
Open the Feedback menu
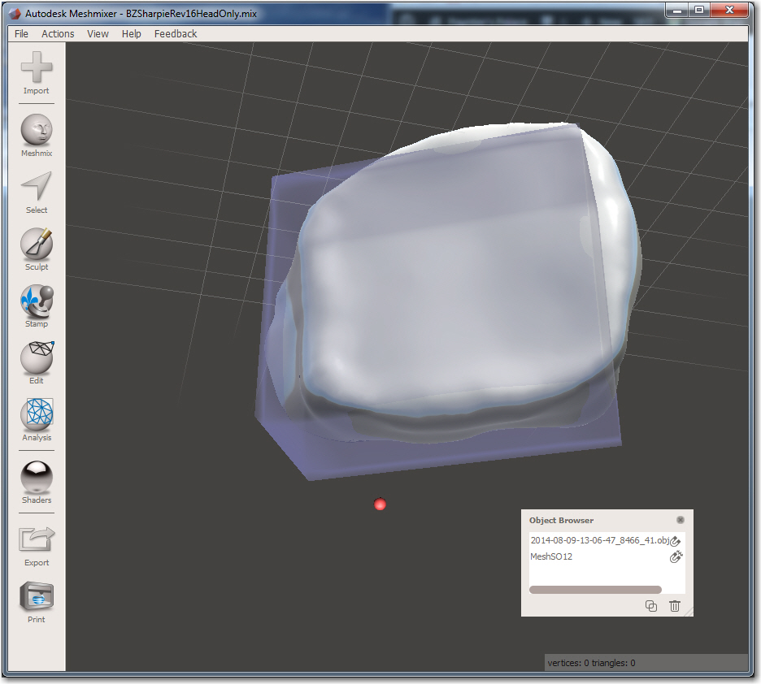pyautogui.click(x=175, y=34)
